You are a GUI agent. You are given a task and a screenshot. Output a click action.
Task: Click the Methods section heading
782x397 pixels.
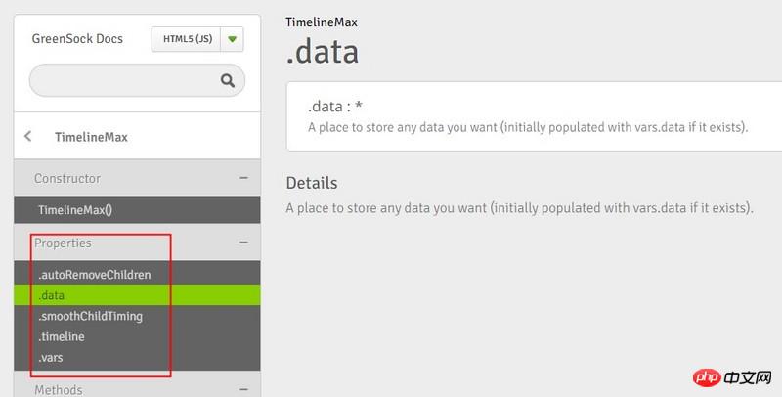[x=59, y=389]
